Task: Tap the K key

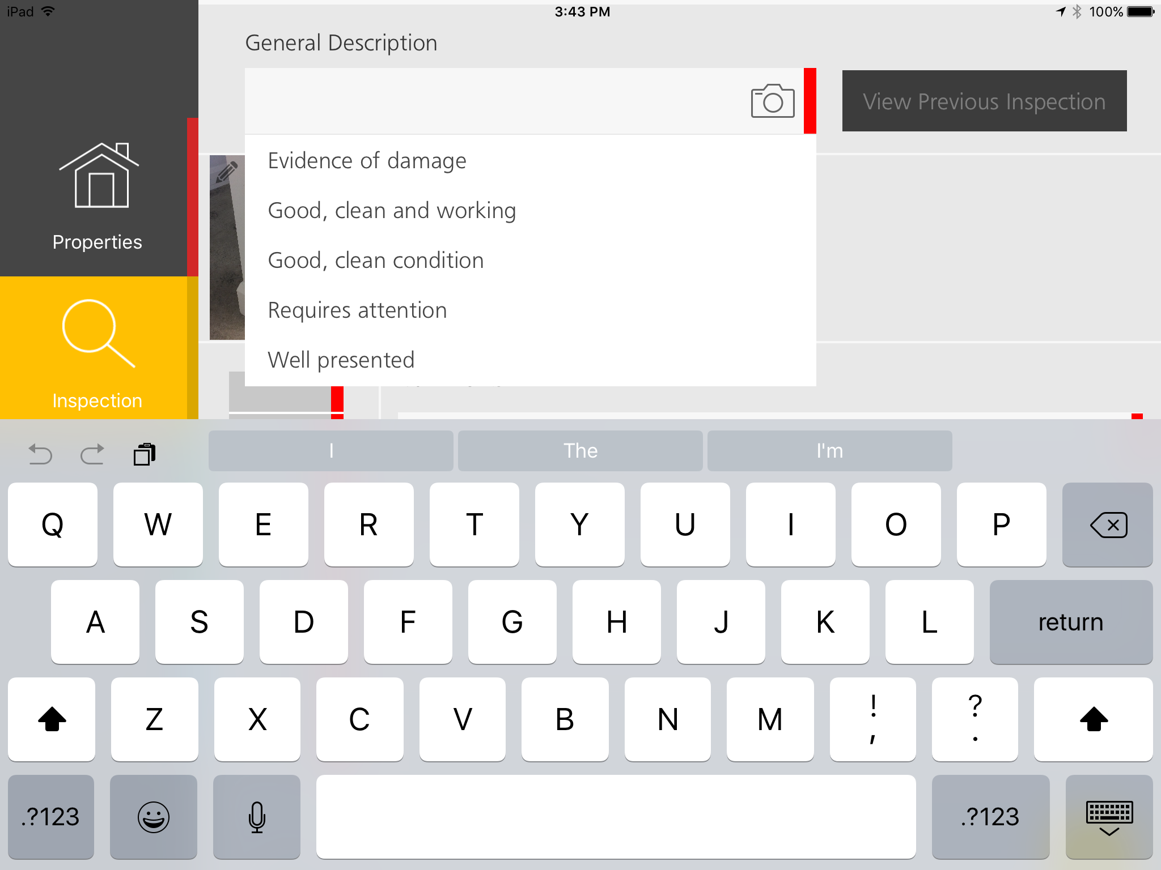Action: (825, 622)
